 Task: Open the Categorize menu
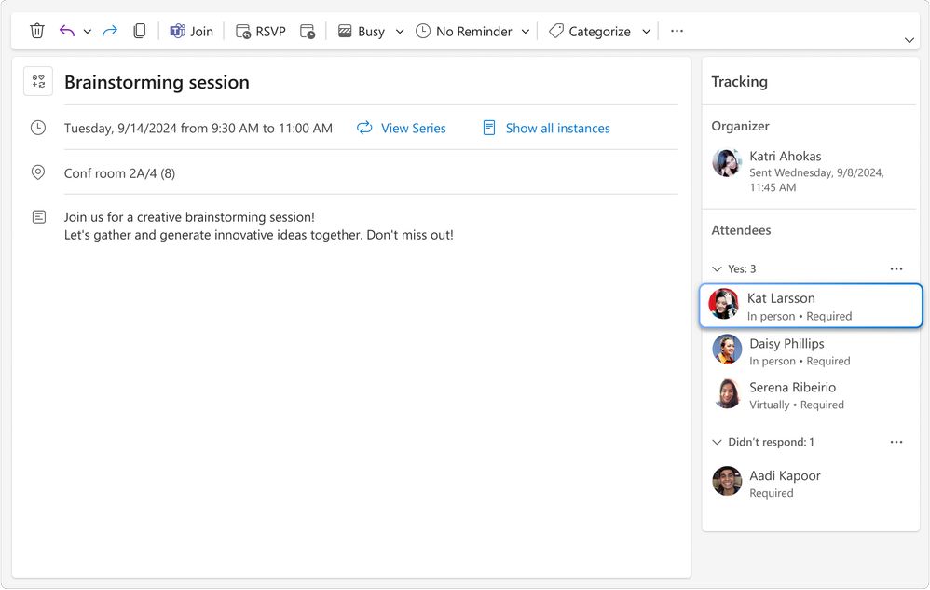click(x=598, y=31)
